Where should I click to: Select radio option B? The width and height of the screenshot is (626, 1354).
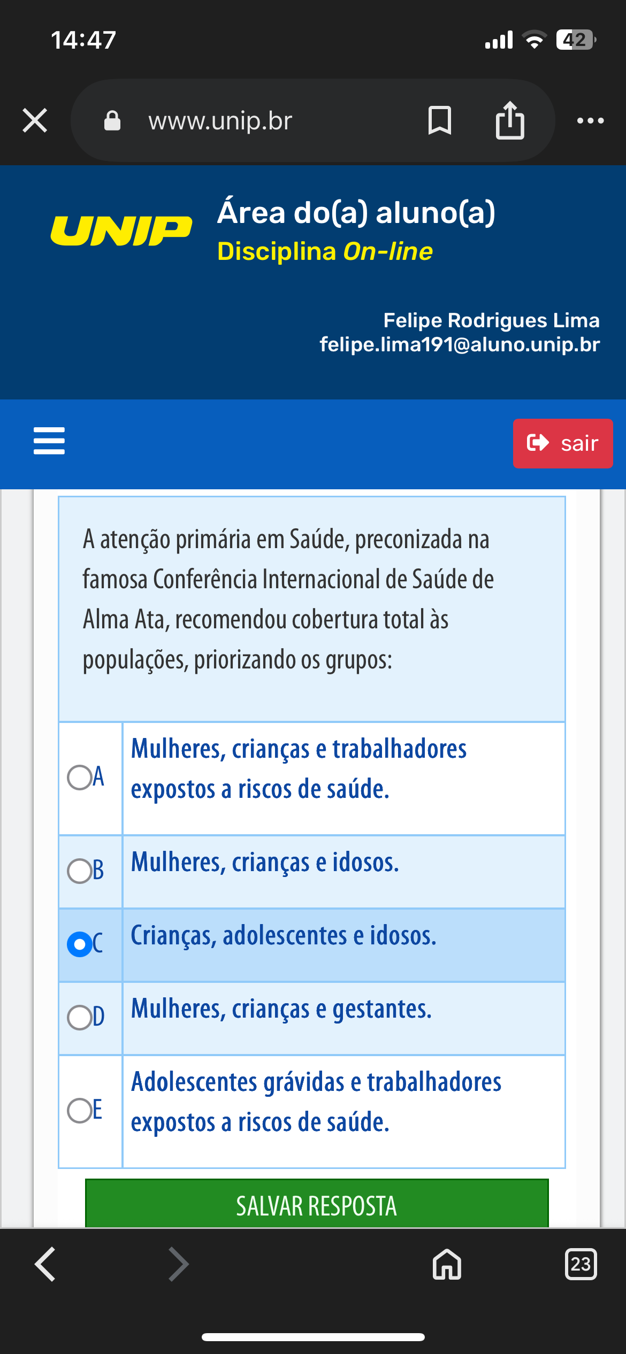tap(80, 871)
